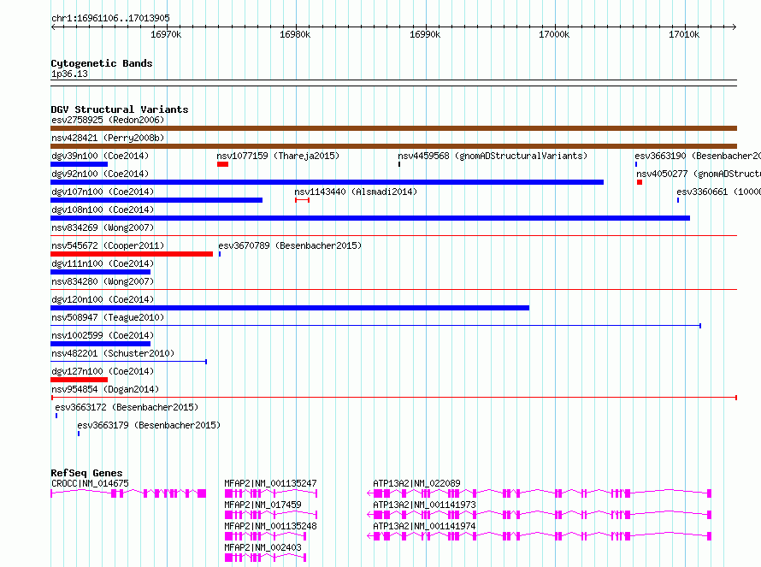The image size is (761, 567).
Task: Click the 'nsv508947 (Teague2010)' label text
Action: point(108,317)
